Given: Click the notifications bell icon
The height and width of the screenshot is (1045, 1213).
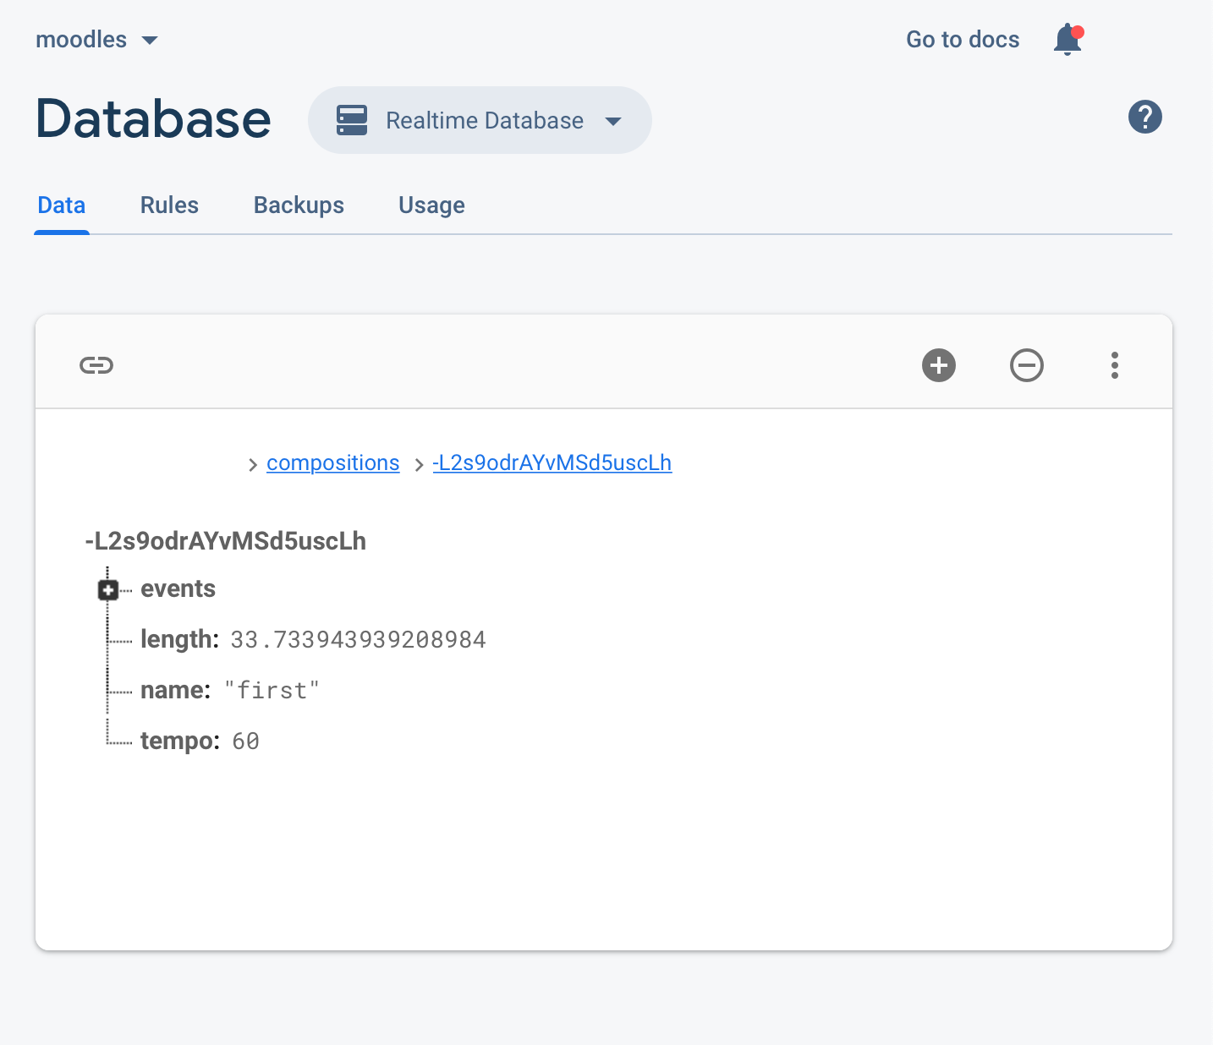Looking at the screenshot, I should point(1067,39).
